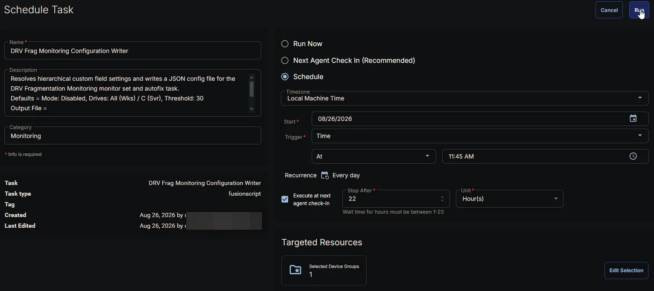Image resolution: width=654 pixels, height=291 pixels.
Task: Click the Name input field
Action: [x=133, y=50]
